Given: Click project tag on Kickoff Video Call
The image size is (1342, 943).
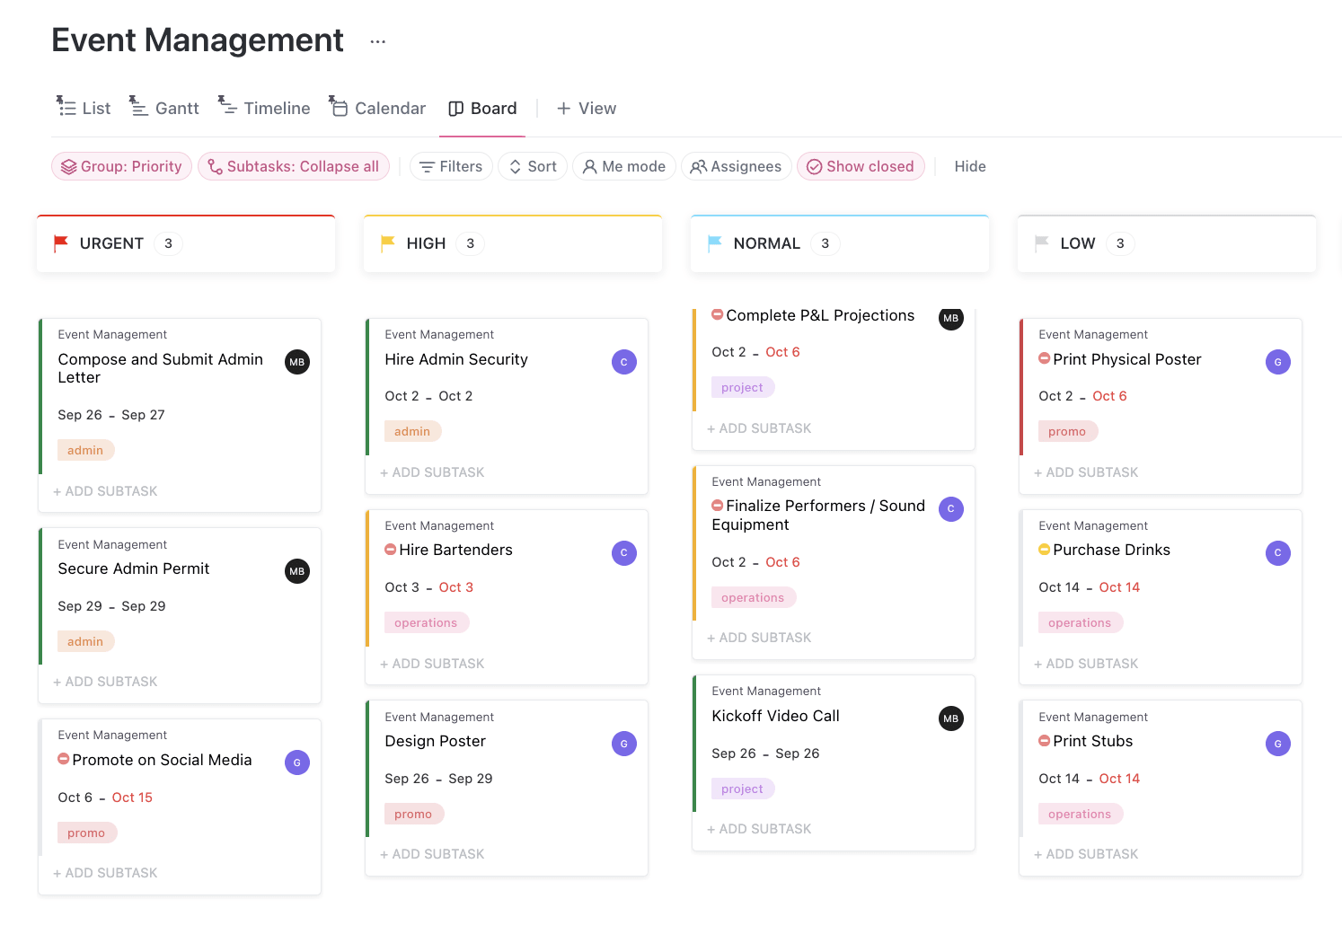Looking at the screenshot, I should pyautogui.click(x=742, y=789).
